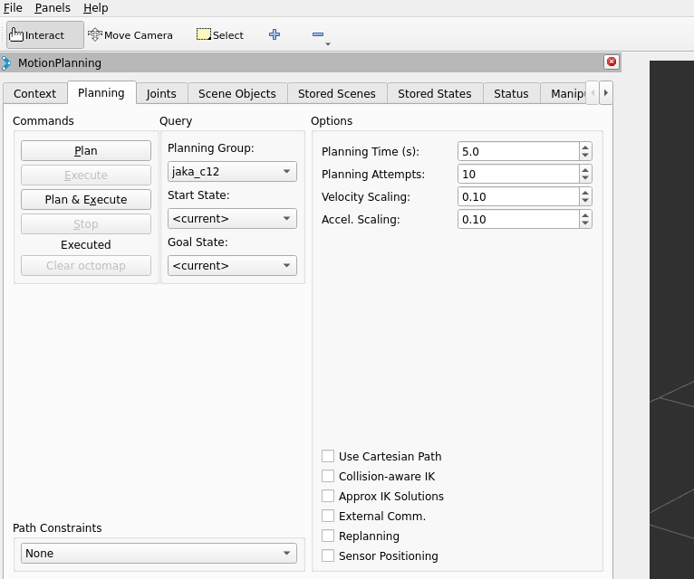Choose the Select tool
This screenshot has width=694, height=579.
220,35
